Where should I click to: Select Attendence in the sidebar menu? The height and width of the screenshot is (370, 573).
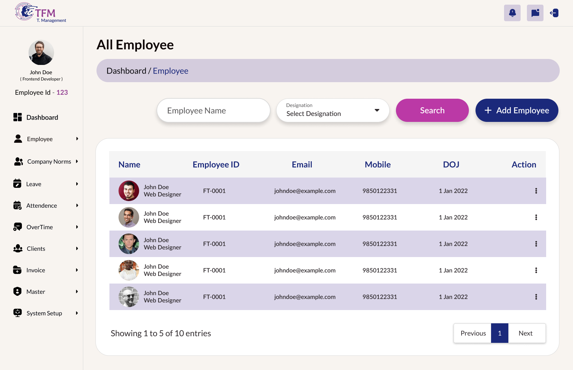[42, 206]
